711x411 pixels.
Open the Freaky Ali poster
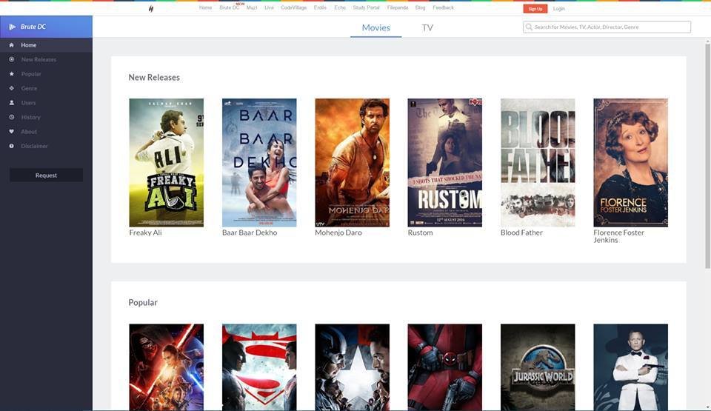(167, 163)
